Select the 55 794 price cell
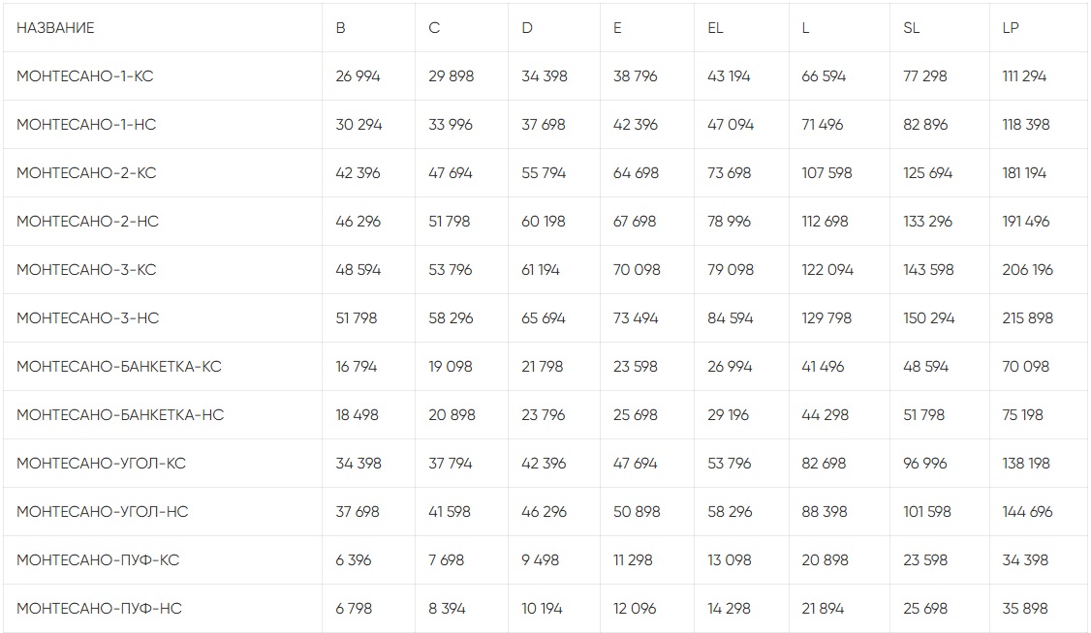Viewport: 1091px width, 633px height. point(544,173)
